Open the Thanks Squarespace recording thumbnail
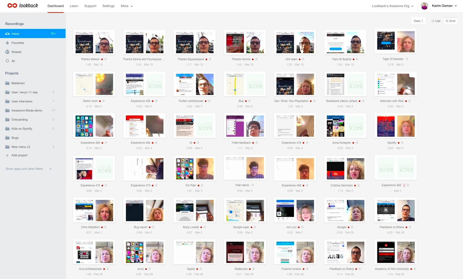463x279 pixels. pos(195,42)
